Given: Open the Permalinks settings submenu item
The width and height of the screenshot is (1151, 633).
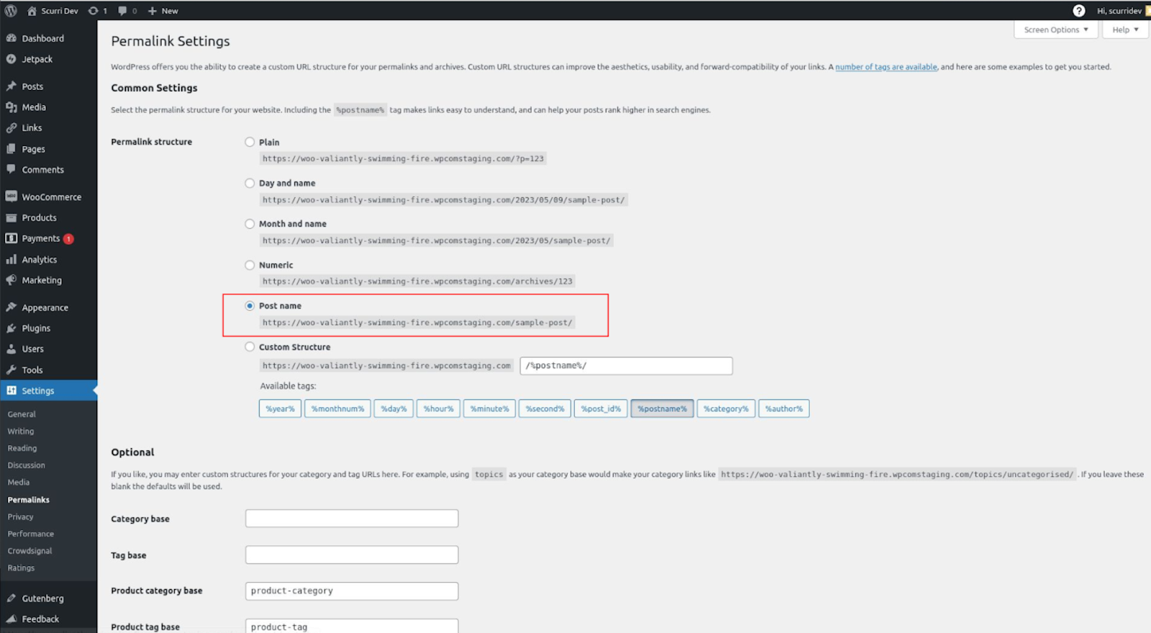Looking at the screenshot, I should pos(29,500).
